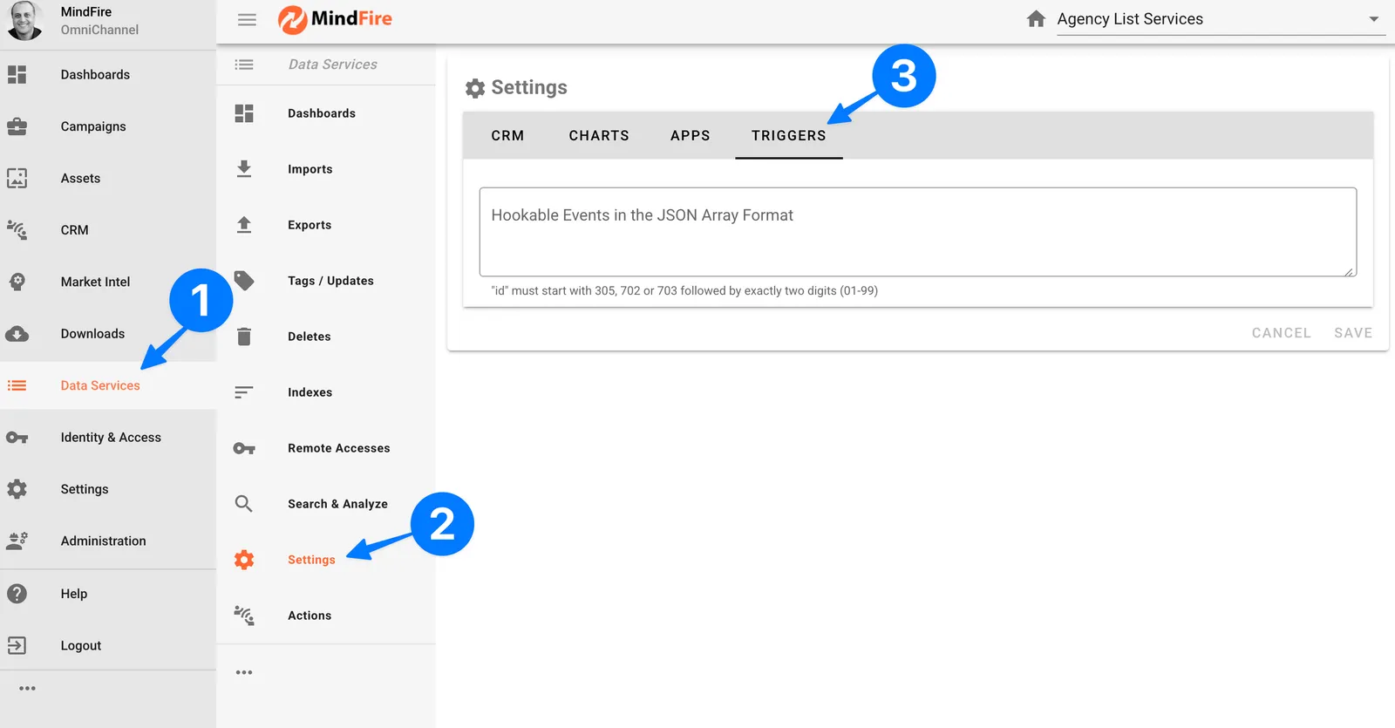Expand the main sidebar more options ellipsis
Viewport: 1395px width, 728px height.
tap(28, 689)
